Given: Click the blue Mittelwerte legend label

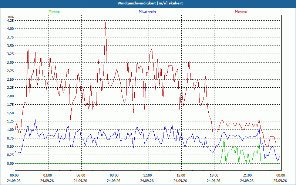Looking at the screenshot, I should [x=147, y=11].
